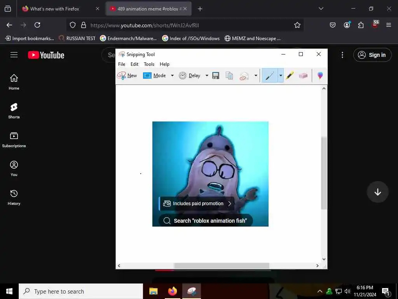Image resolution: width=398 pixels, height=299 pixels.
Task: Close the What's new with Firefox tab
Action: 98,9
